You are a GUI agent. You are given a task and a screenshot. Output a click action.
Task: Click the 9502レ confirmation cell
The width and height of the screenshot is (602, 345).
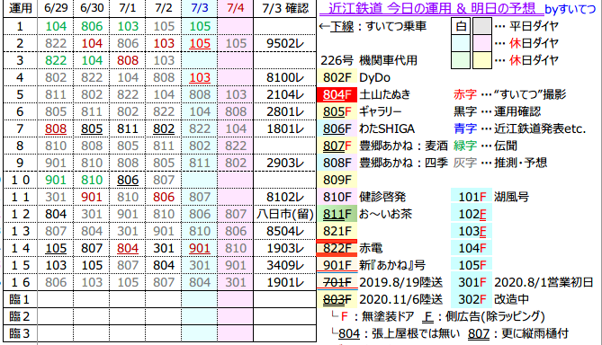(285, 43)
